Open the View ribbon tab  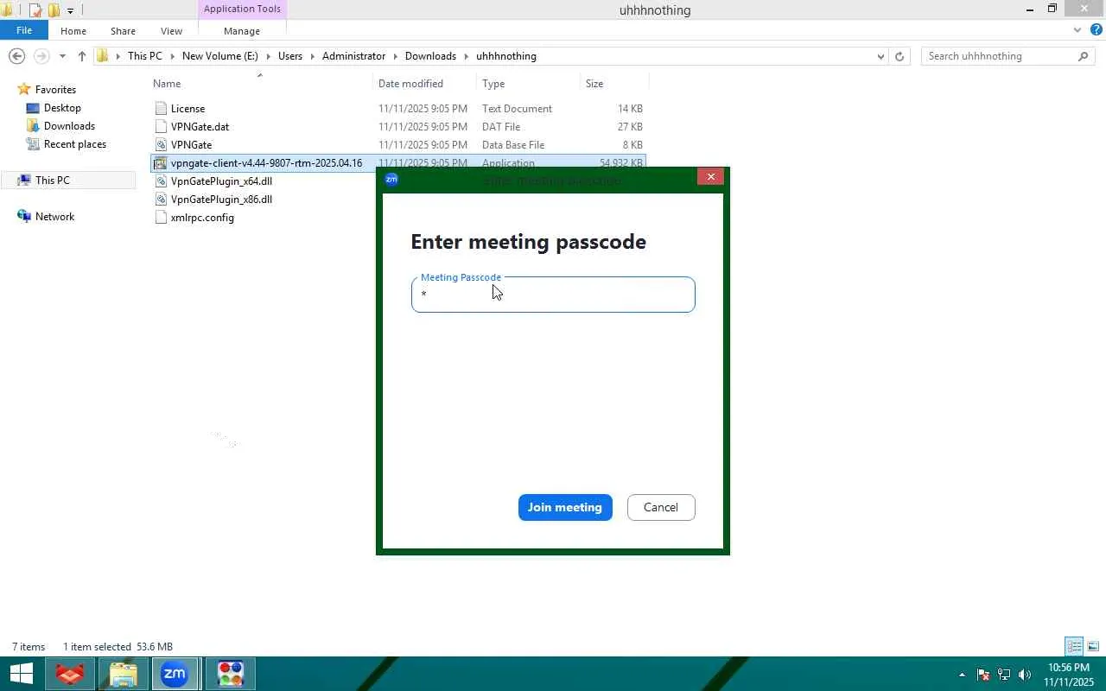pos(171,30)
